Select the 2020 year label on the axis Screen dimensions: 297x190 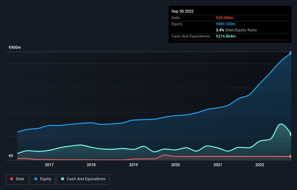[x=175, y=165]
